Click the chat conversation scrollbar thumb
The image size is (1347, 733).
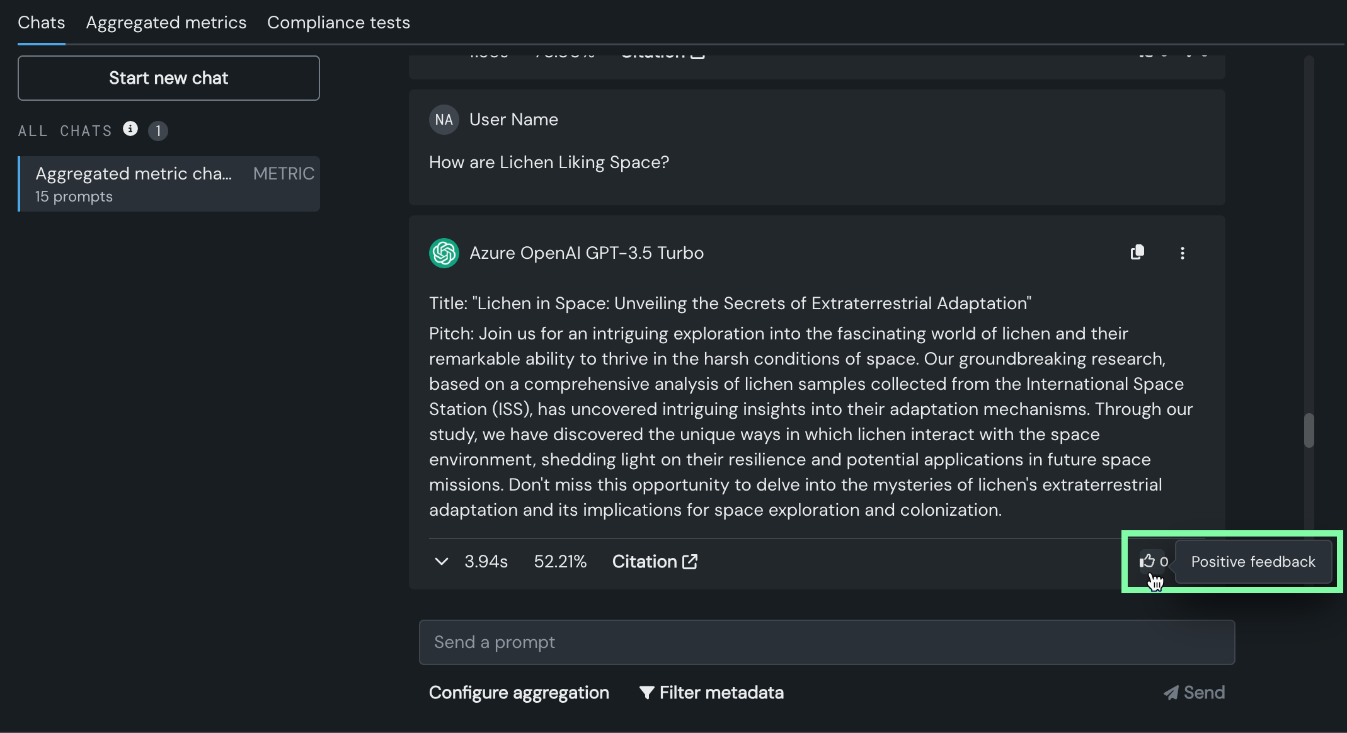[1309, 430]
